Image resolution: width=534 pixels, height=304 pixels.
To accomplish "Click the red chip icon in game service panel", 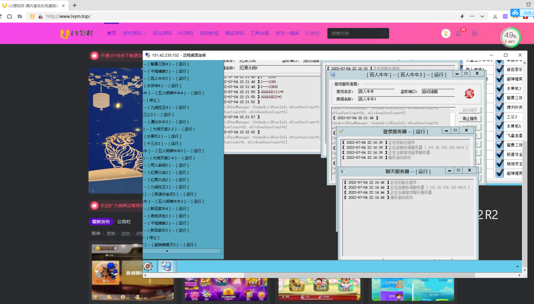I will 470,93.
